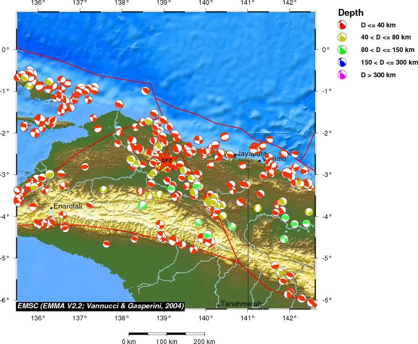Screen dimensions: 418x344
Task: Click the EMSC (EMMA V2.2) credit caption
Action: pyautogui.click(x=101, y=305)
